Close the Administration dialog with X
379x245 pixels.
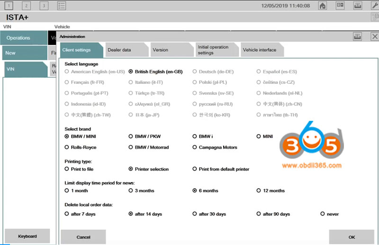[374, 36]
